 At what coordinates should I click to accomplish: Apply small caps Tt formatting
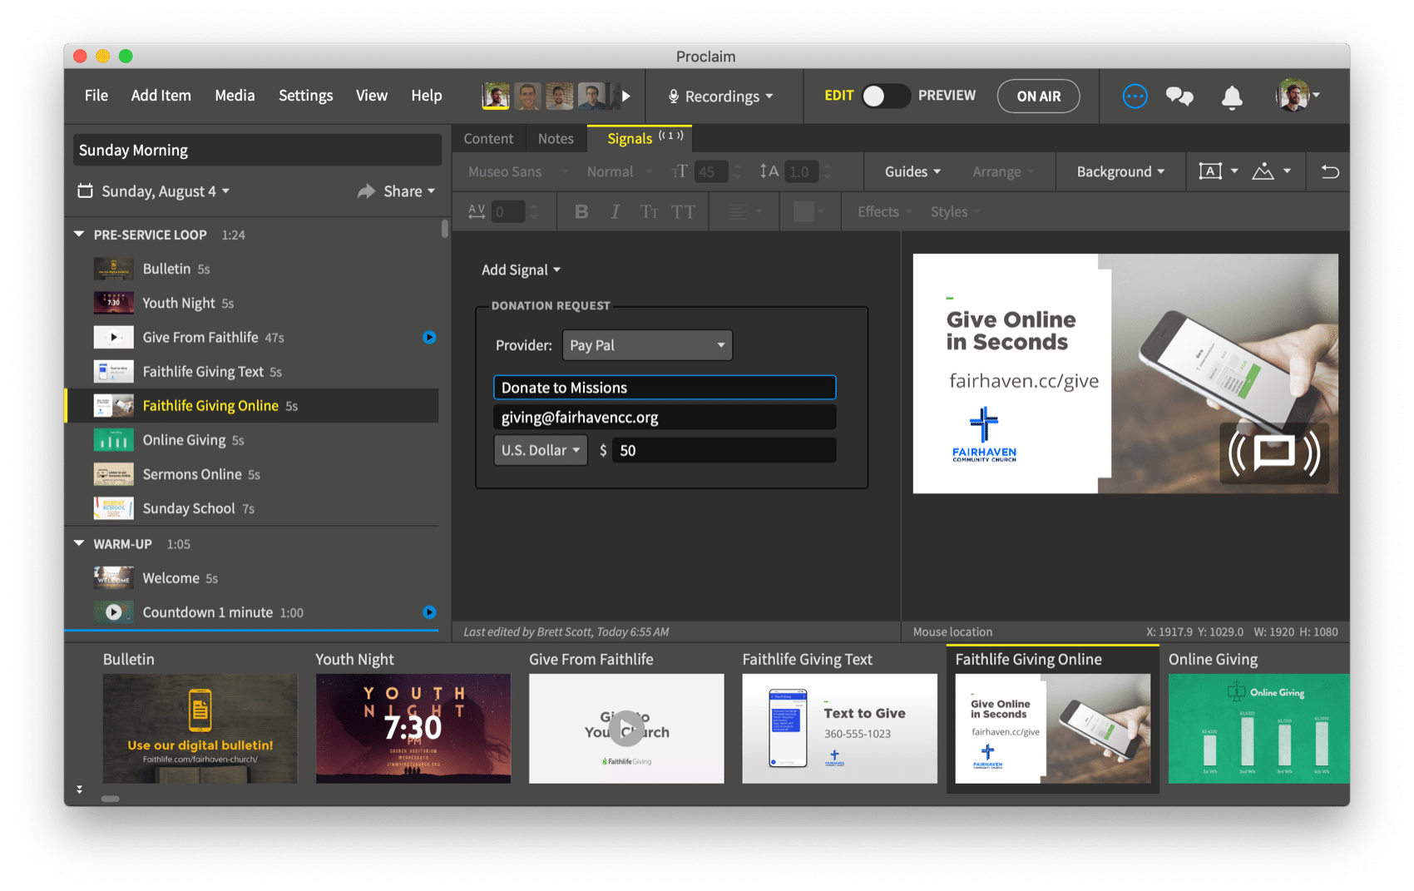tap(649, 212)
